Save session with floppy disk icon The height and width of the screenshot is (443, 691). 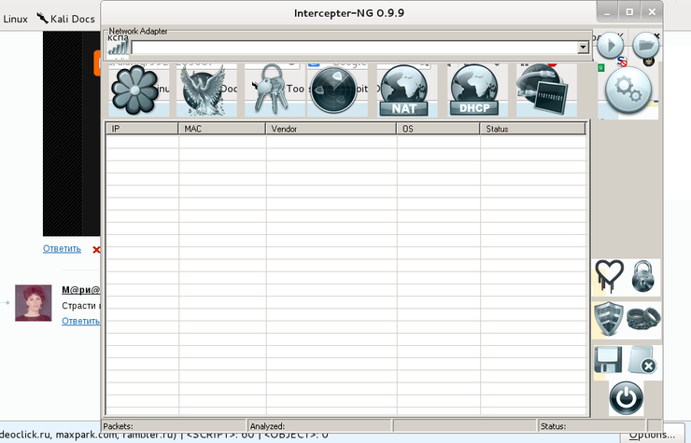(x=608, y=361)
